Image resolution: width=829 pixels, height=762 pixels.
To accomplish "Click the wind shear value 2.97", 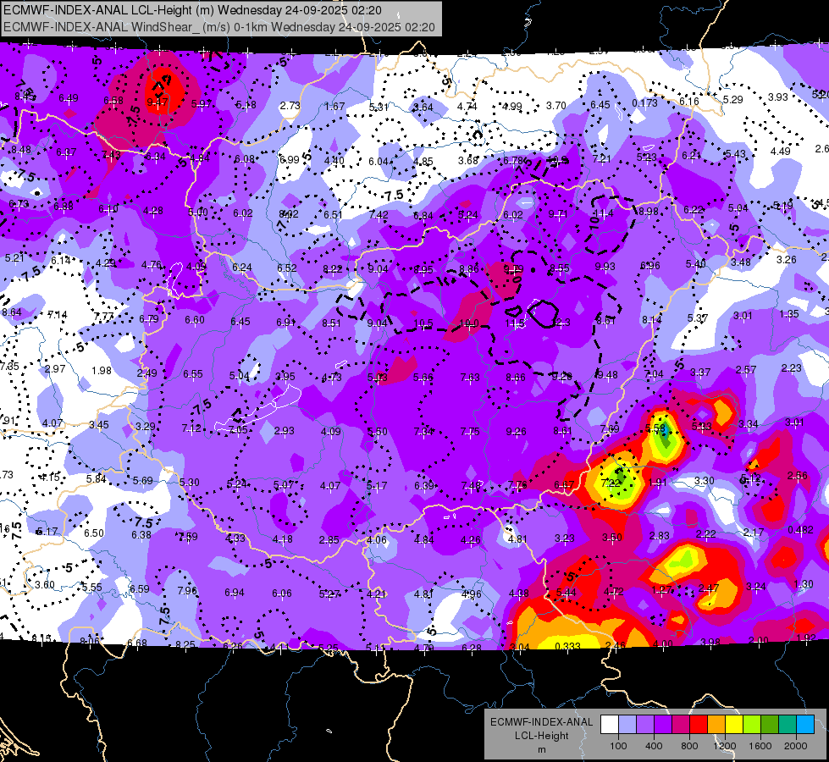I will click(x=55, y=368).
